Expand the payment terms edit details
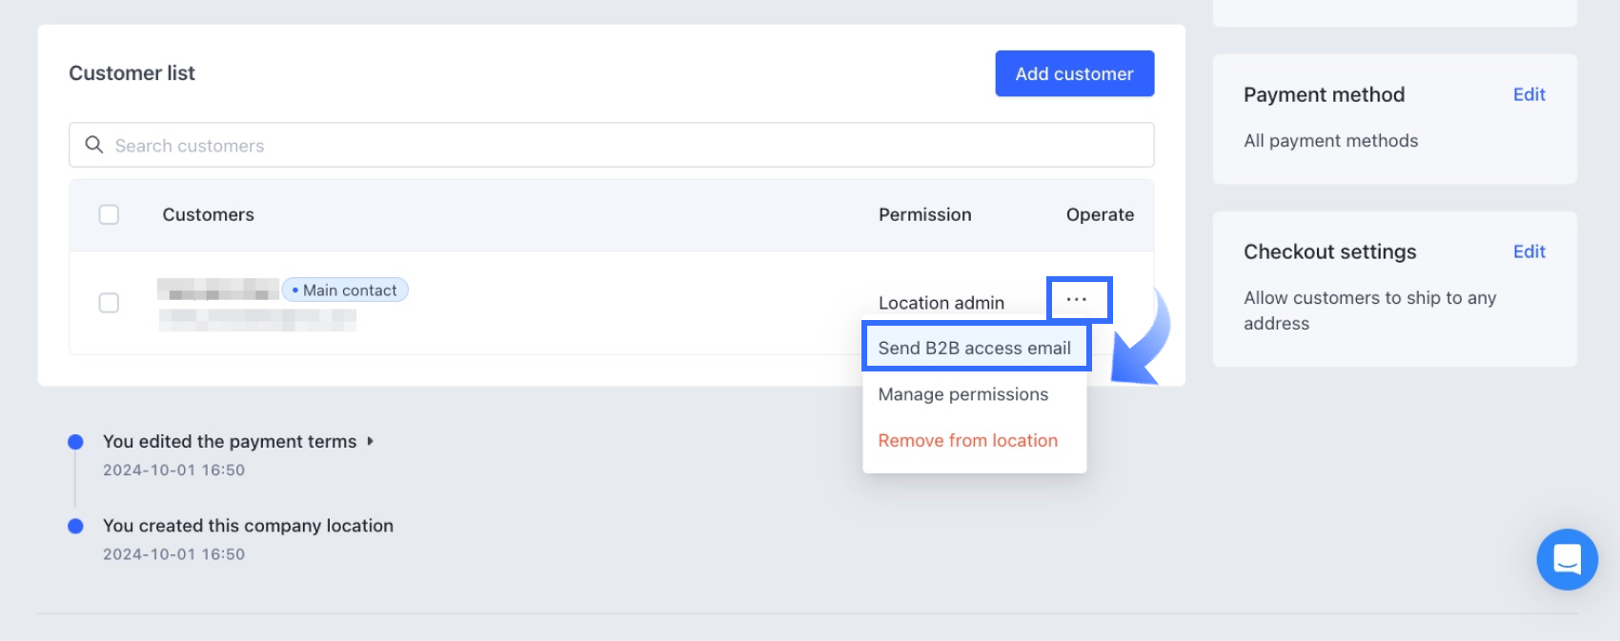This screenshot has height=641, width=1620. coord(371,442)
